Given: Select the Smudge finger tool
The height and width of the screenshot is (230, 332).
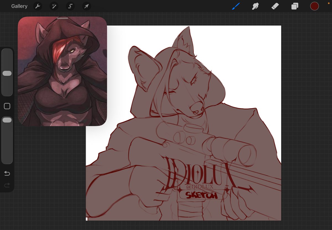Looking at the screenshot, I should [x=255, y=6].
